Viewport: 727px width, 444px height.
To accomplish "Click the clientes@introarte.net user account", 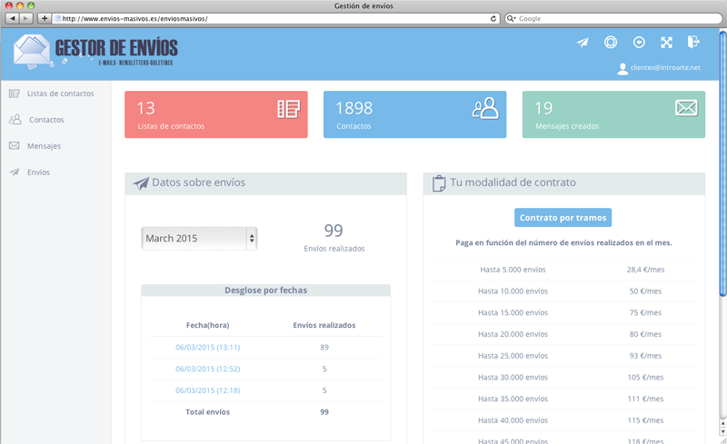I will pyautogui.click(x=665, y=68).
